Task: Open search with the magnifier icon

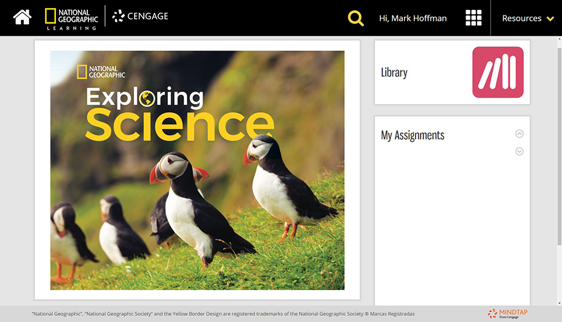Action: coord(355,18)
